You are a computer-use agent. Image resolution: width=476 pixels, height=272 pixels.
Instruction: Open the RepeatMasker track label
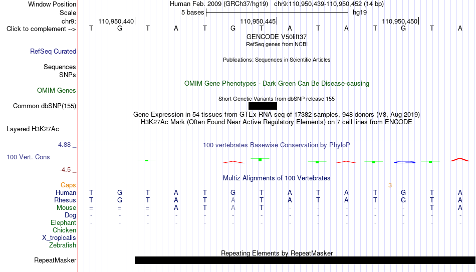(x=55, y=260)
